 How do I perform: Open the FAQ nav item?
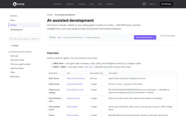tap(100, 4)
